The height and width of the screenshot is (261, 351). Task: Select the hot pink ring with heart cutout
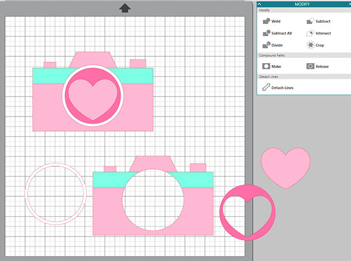[247, 190]
